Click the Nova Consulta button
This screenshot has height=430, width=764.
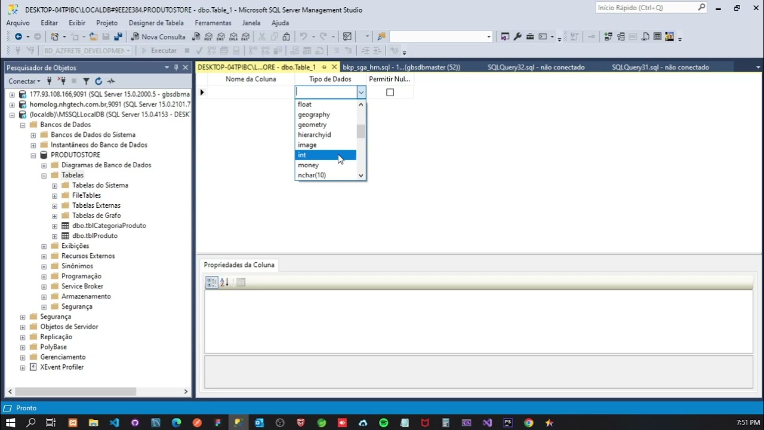(x=158, y=36)
